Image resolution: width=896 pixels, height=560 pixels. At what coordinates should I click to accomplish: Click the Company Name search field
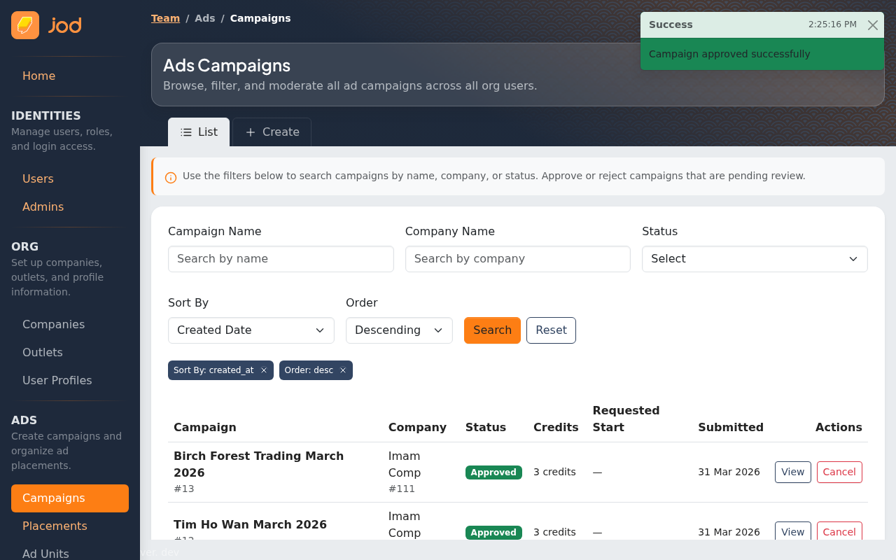tap(517, 259)
